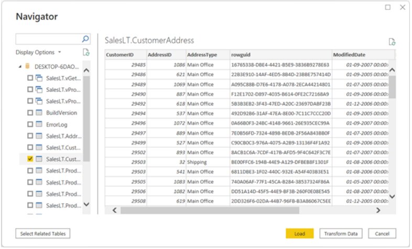Click the tree list scroll-down arrow
Screen dimensions: 412x249
pyautogui.click(x=86, y=204)
